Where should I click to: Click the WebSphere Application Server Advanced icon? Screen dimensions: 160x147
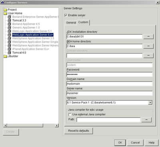[x=9, y=46]
